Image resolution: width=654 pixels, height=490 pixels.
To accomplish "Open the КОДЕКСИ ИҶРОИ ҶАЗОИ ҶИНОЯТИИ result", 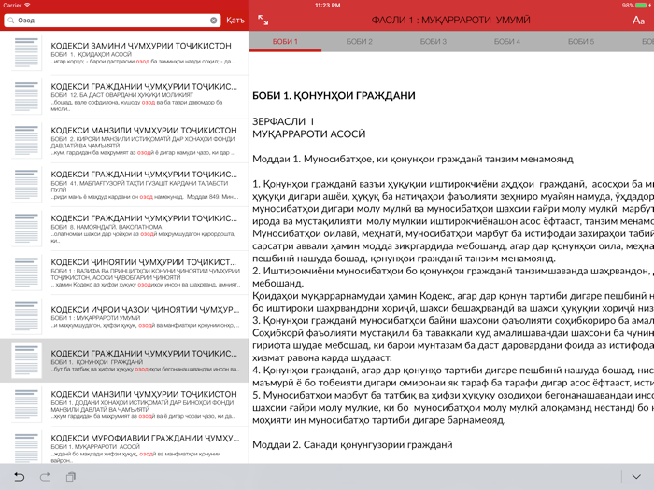I will [124, 316].
